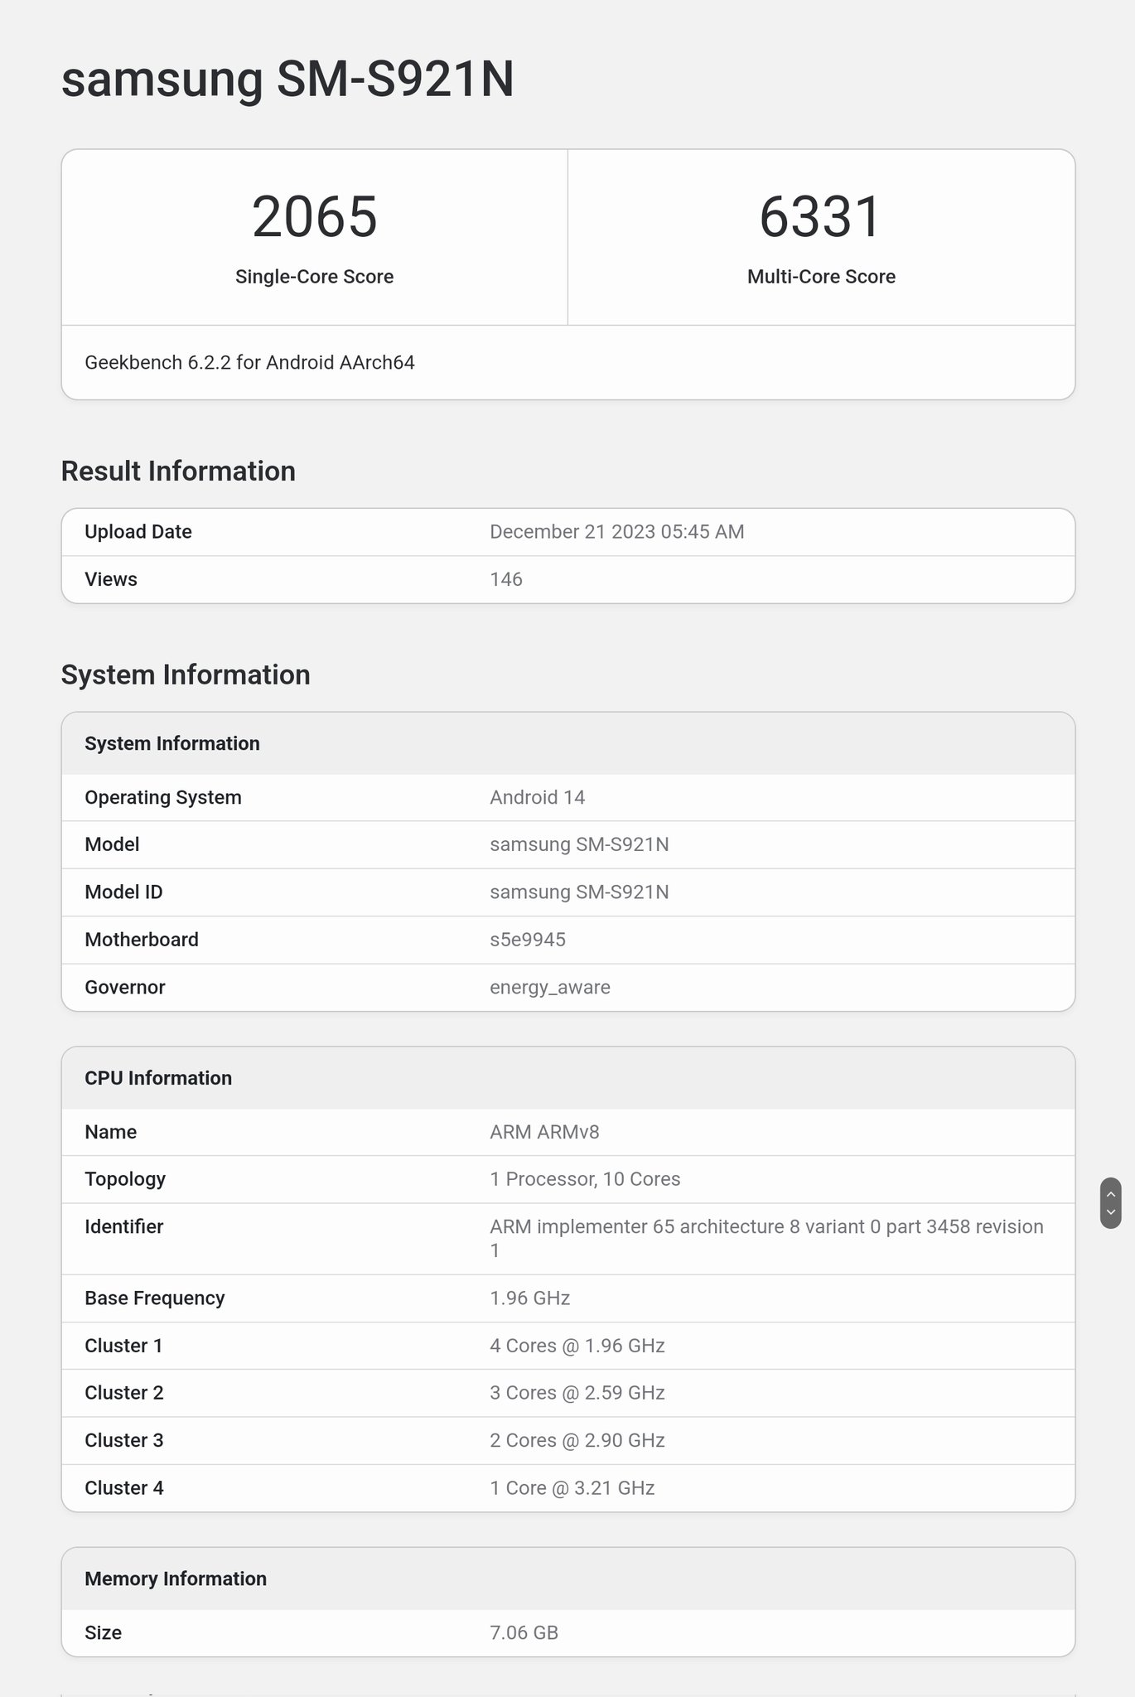Click the 'Cluster 4' row label
The width and height of the screenshot is (1135, 1697).
click(124, 1488)
